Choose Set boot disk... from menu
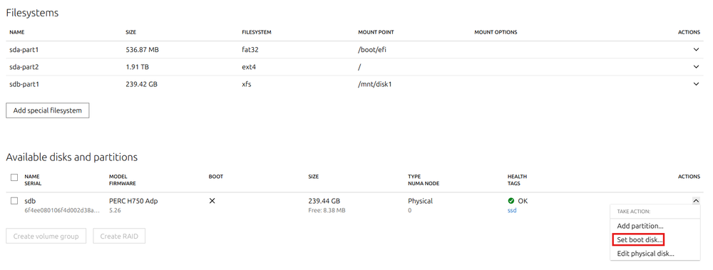The height and width of the screenshot is (270, 713). tap(640, 239)
